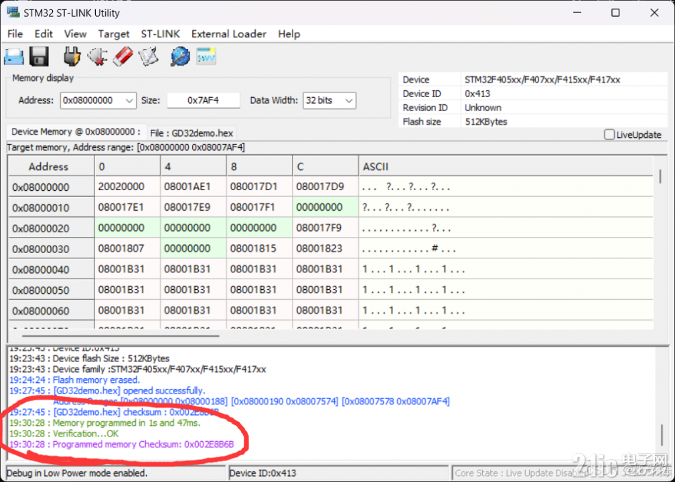Click the Full chip erase eraser icon
This screenshot has width=675, height=482.
(x=123, y=56)
